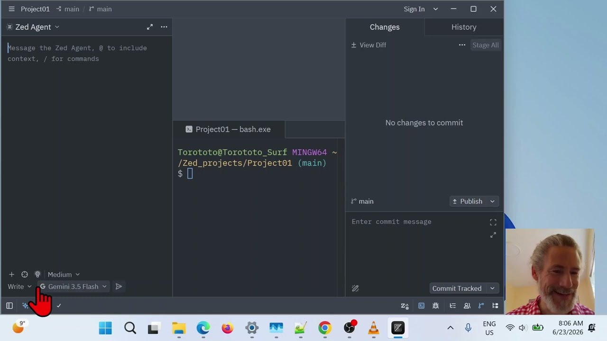Open VLC media player from the taskbar
The image size is (607, 341).
(374, 328)
